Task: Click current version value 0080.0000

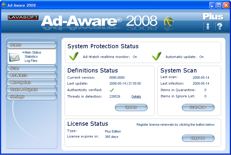Action: (x=117, y=77)
